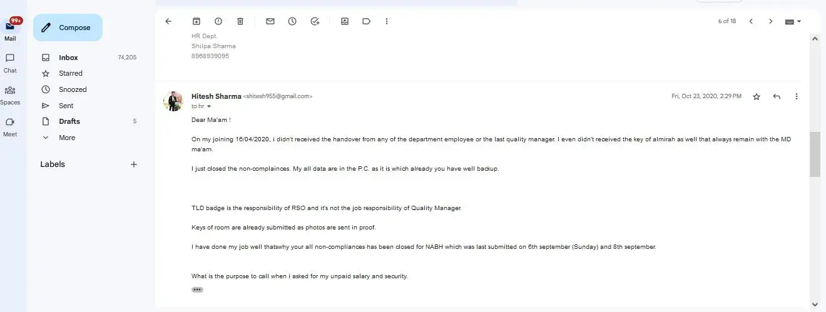
Task: Report conversation as spam
Action: tap(218, 21)
